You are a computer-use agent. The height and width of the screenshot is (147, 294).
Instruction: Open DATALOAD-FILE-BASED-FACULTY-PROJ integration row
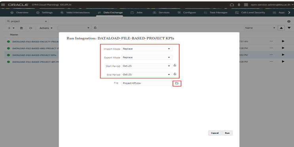click(x=36, y=41)
